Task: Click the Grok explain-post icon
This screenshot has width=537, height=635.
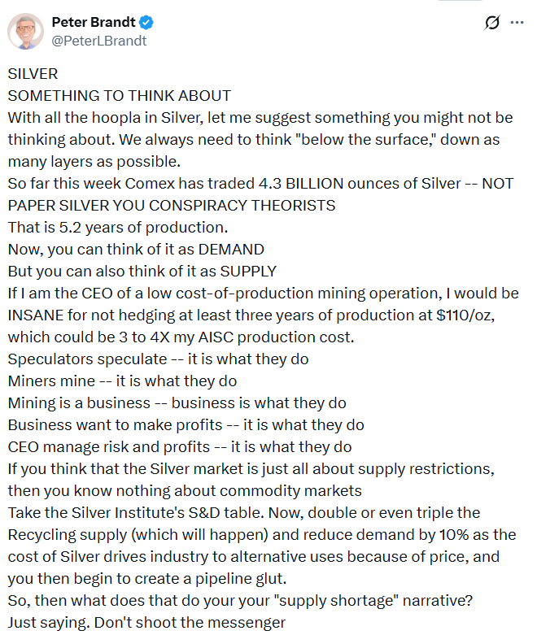Action: (x=491, y=23)
